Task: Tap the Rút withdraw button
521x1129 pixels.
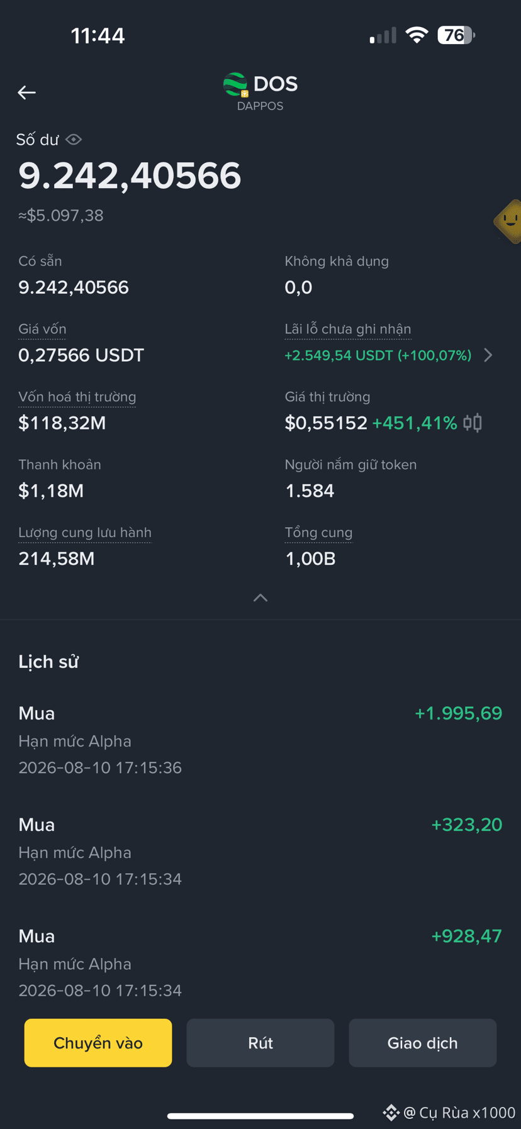Action: (x=260, y=1043)
